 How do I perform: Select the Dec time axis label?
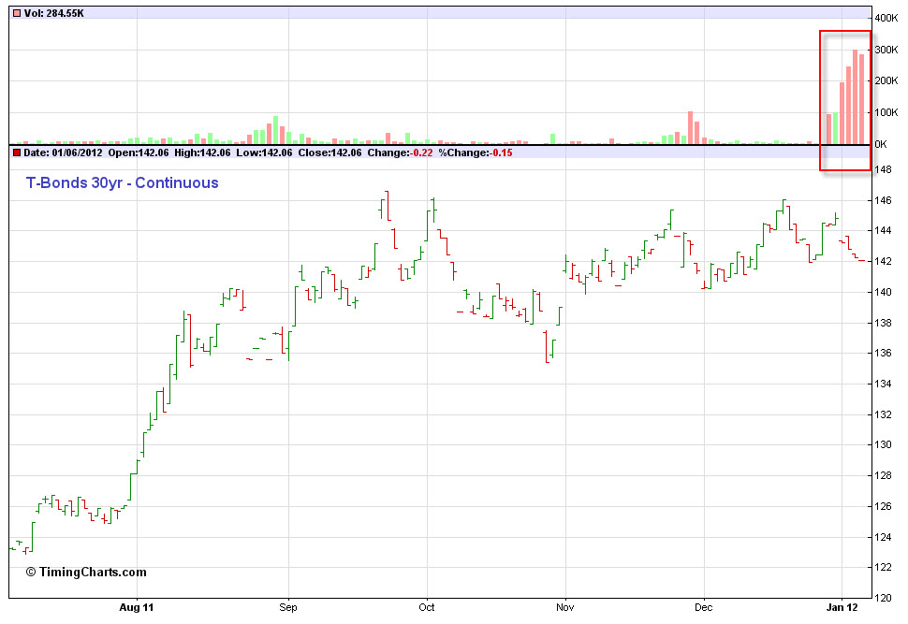tap(703, 606)
